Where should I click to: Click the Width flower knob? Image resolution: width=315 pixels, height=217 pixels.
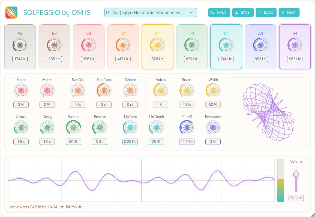click(213, 91)
